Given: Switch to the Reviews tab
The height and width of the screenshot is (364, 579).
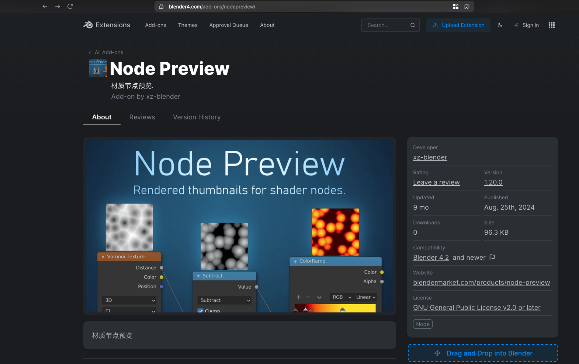Looking at the screenshot, I should coord(142,117).
